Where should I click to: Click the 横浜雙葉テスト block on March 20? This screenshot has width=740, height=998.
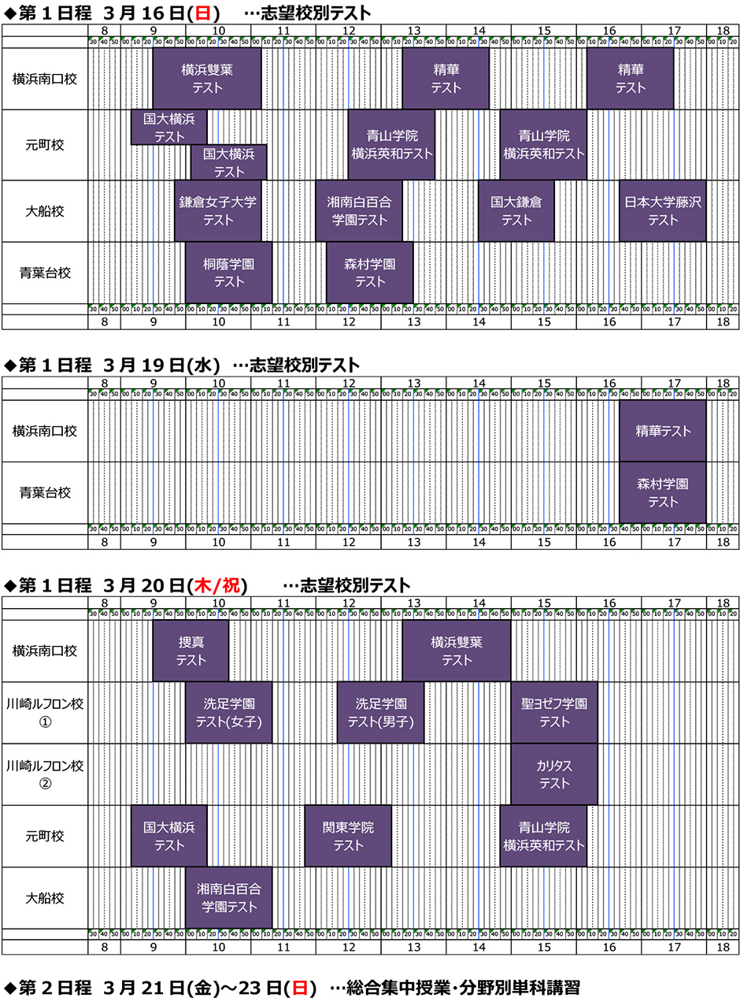(x=457, y=651)
